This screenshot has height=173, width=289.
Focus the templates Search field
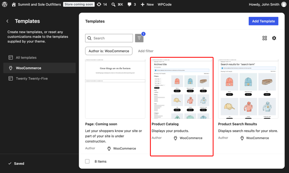[x=109, y=38]
